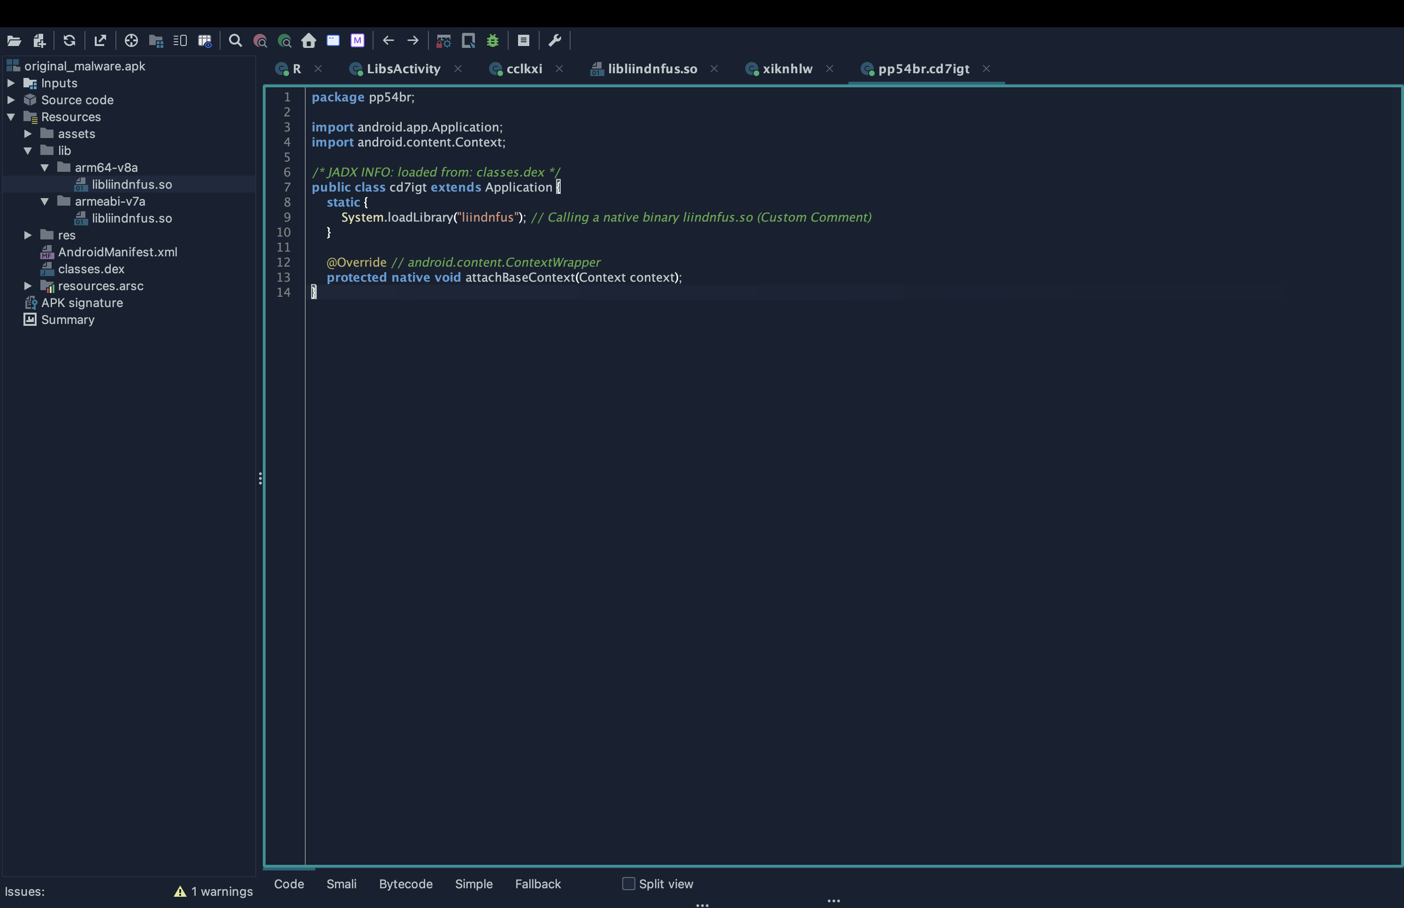The width and height of the screenshot is (1404, 908).
Task: Click the Add files toolbar icon
Action: tap(39, 41)
